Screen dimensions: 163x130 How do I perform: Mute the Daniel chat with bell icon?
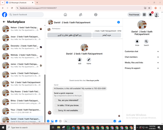[x=137, y=41]
